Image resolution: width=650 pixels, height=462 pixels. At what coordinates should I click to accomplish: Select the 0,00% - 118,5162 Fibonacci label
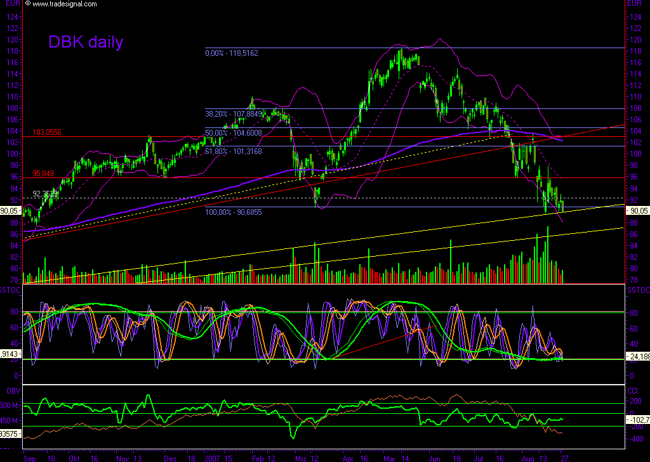pyautogui.click(x=231, y=53)
